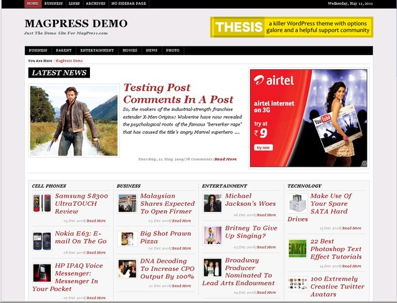Screen dimensions: 397x303
Task: Click Read More under the Prawn Pizza post
Action: pyautogui.click(x=182, y=248)
